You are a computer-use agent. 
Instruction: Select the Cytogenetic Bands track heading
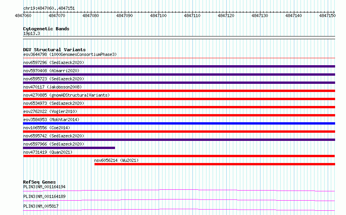click(46, 29)
